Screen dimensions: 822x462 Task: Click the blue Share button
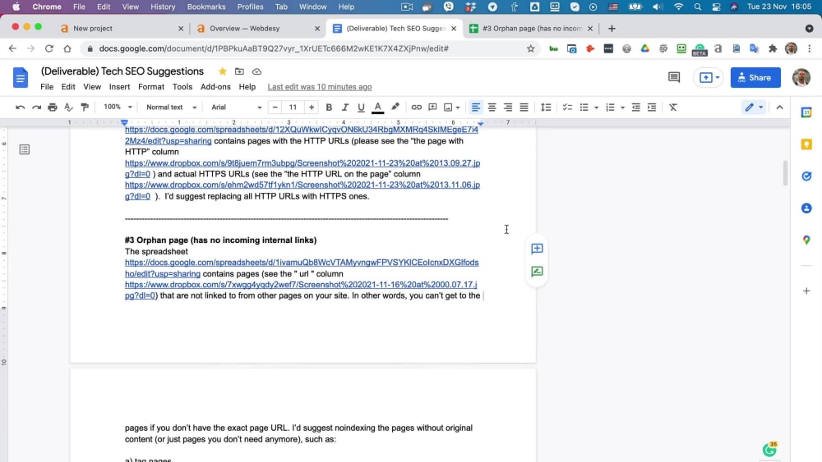pyautogui.click(x=755, y=77)
